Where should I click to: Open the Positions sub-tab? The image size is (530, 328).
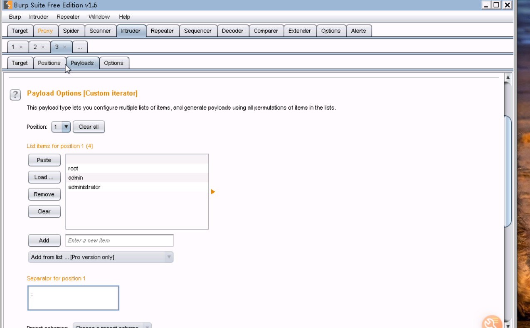tap(49, 63)
